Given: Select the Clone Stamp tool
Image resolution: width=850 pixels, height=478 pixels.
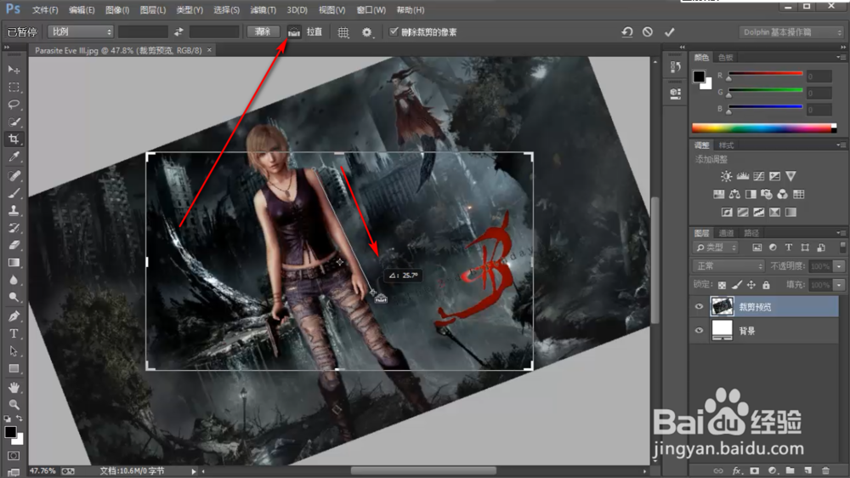Looking at the screenshot, I should click(14, 211).
